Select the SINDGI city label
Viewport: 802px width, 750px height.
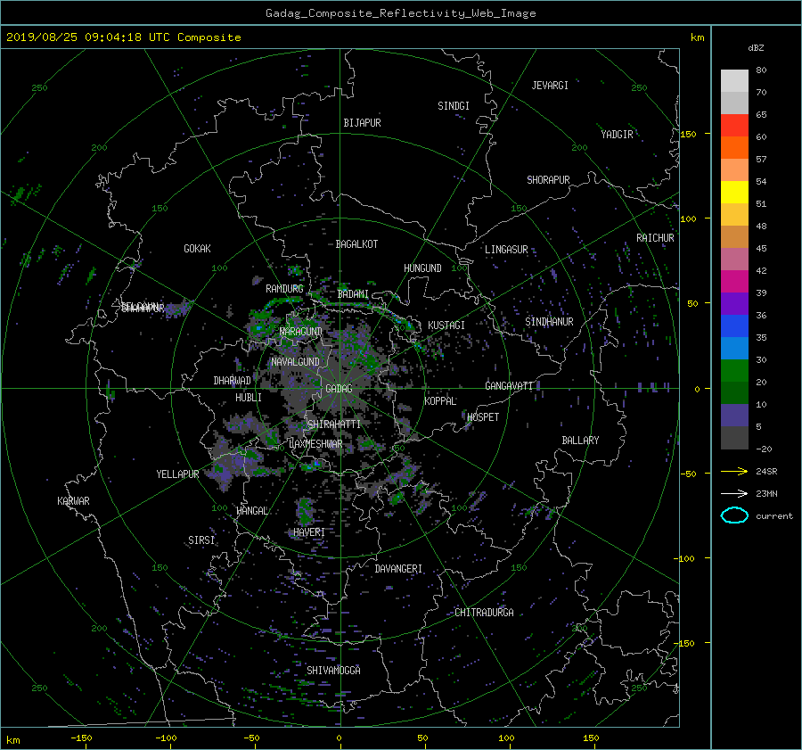pos(454,106)
